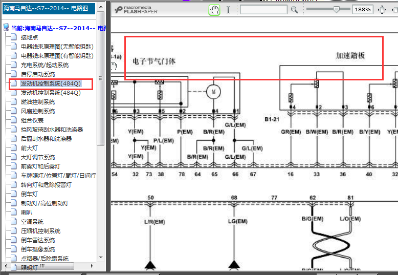Screen dimensions: 398x275
Task: Click document icon beside 组合仪表
Action: pos(14,120)
